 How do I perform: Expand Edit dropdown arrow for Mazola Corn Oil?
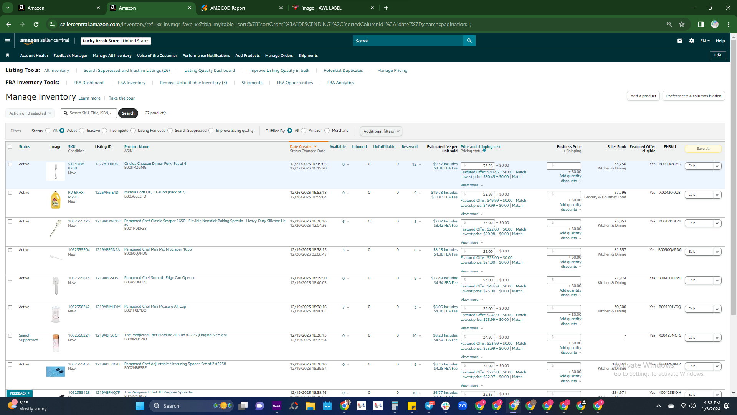pos(717,195)
